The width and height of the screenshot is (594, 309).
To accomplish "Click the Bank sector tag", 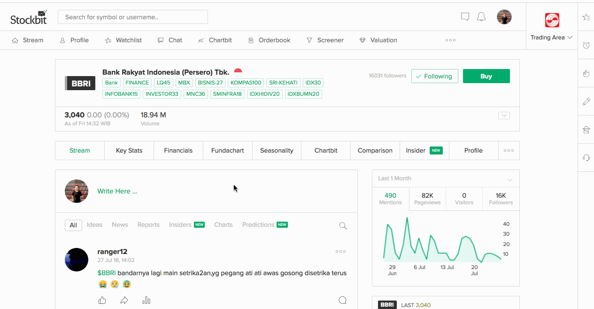I will coord(111,83).
